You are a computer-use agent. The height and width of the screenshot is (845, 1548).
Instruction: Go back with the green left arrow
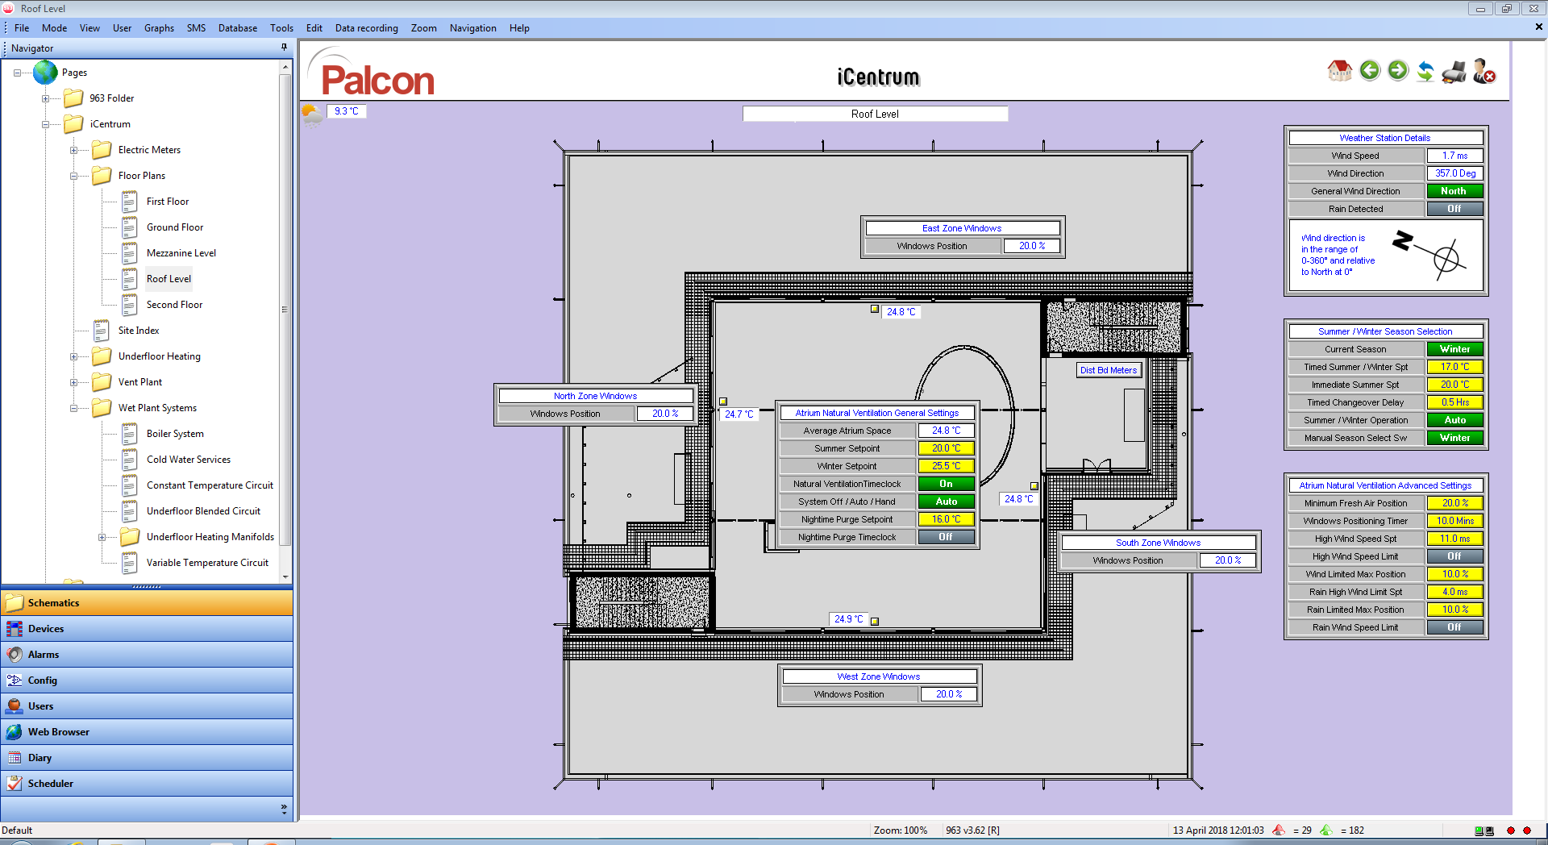(1369, 71)
